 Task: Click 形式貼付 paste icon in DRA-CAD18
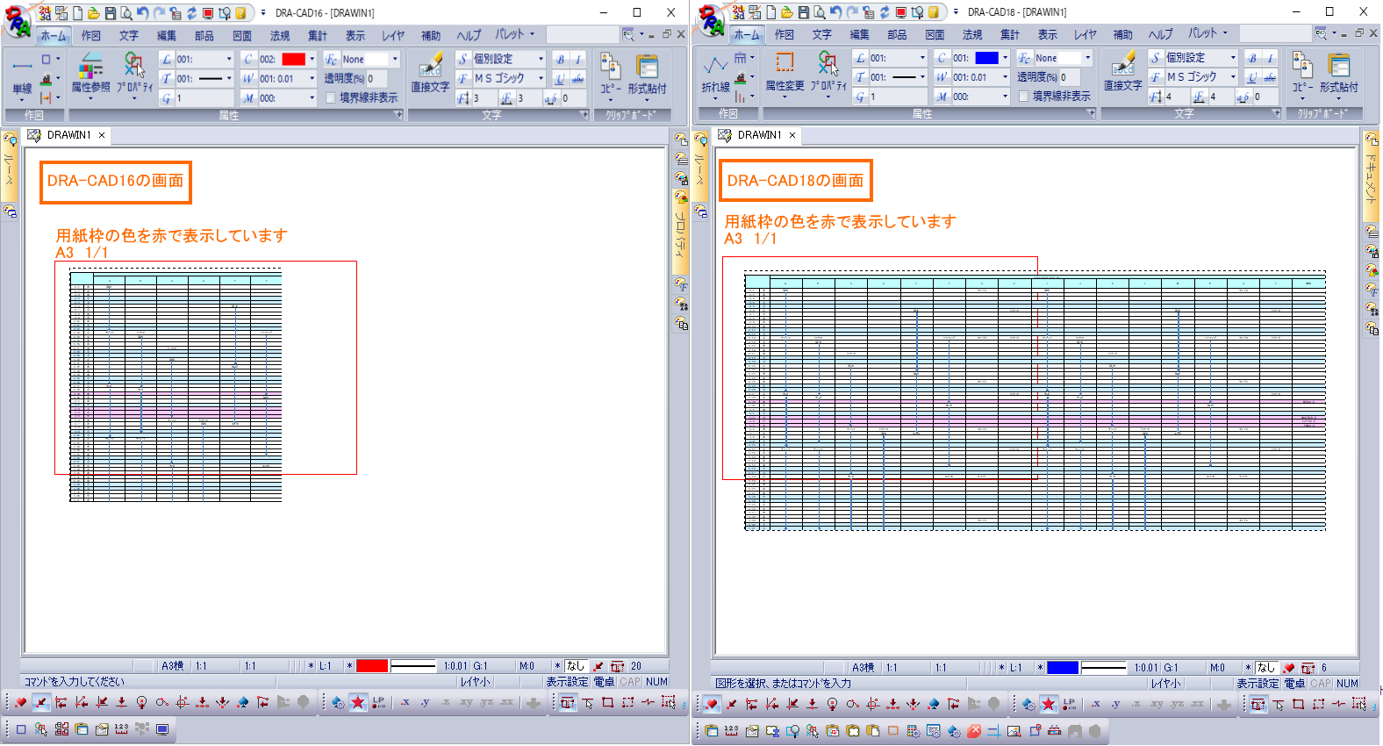(1338, 73)
